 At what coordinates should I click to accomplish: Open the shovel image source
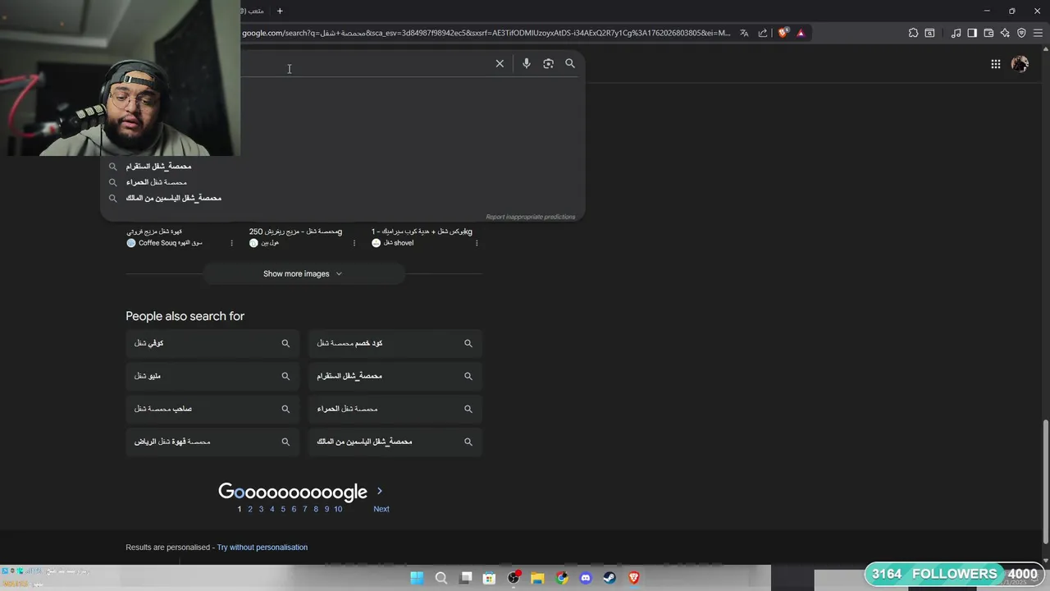tap(393, 243)
